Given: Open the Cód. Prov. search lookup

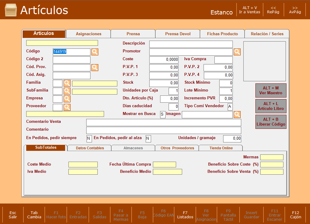Looking at the screenshot, I should pos(95,67).
